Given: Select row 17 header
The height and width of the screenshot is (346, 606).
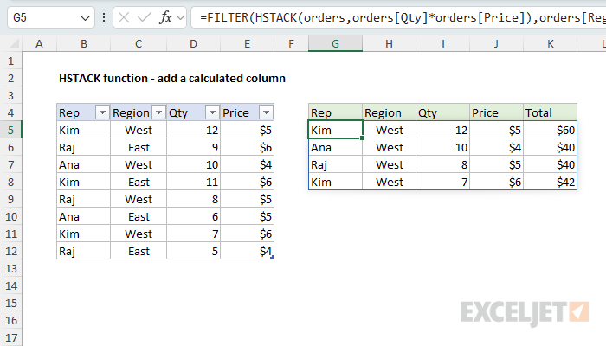Looking at the screenshot, I should (10, 337).
